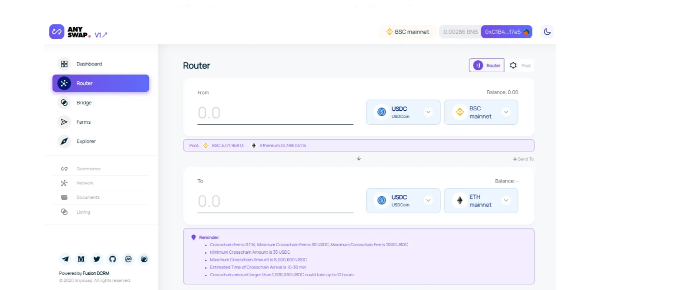Image resolution: width=674 pixels, height=290 pixels.
Task: Click the 0.00286 BNB balance
Action: pyautogui.click(x=460, y=32)
